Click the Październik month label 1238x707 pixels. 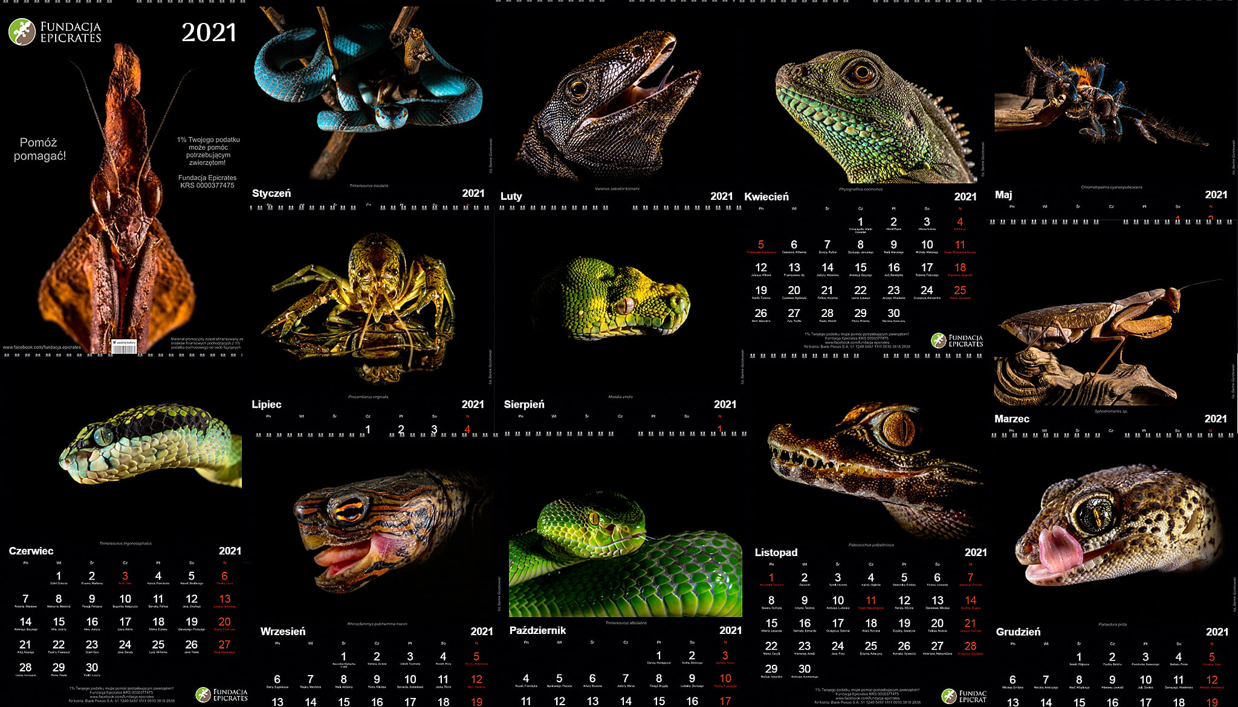point(538,630)
